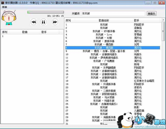Select row 7 慢四版 by 刘芳
Screen dimensions: 166x129
[x=113, y=45]
